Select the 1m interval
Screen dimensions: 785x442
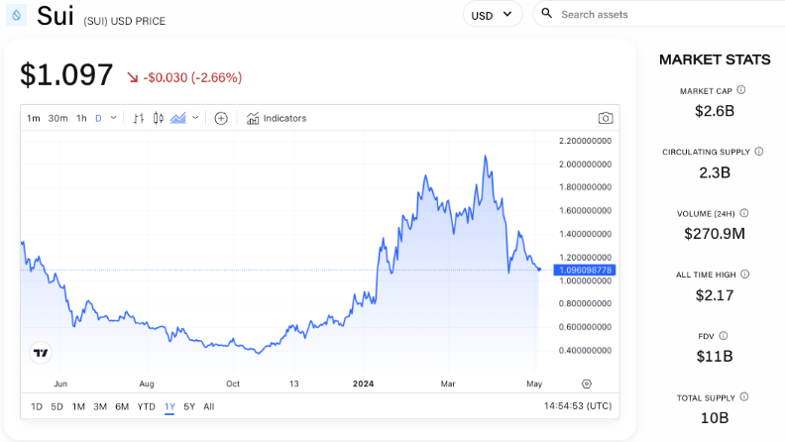pos(33,118)
